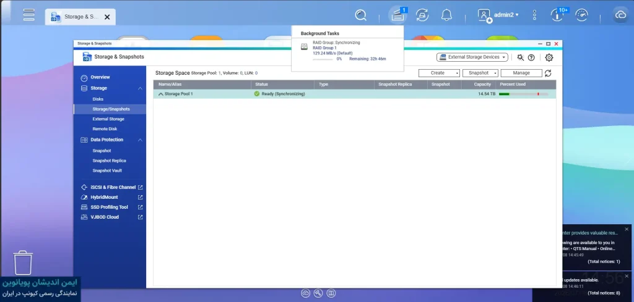Open the Recycle Bin desktop icon
The height and width of the screenshot is (302, 634).
23,262
